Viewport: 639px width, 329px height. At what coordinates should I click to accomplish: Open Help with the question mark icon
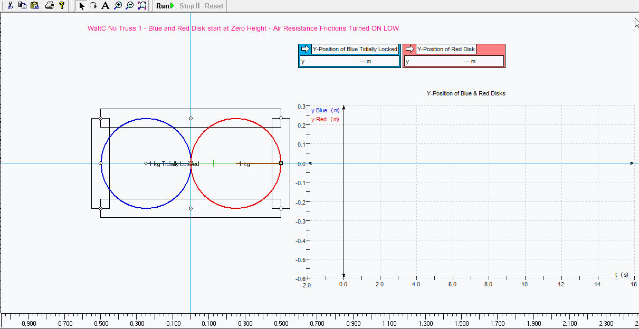point(62,6)
